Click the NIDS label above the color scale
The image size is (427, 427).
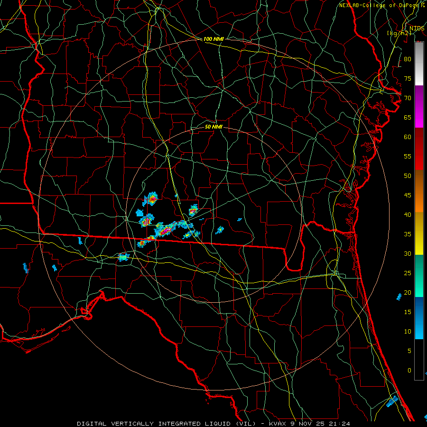[x=417, y=28]
